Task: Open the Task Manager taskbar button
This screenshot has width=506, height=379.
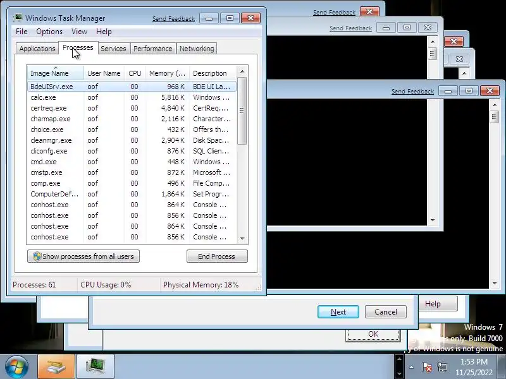Action: coord(96,367)
